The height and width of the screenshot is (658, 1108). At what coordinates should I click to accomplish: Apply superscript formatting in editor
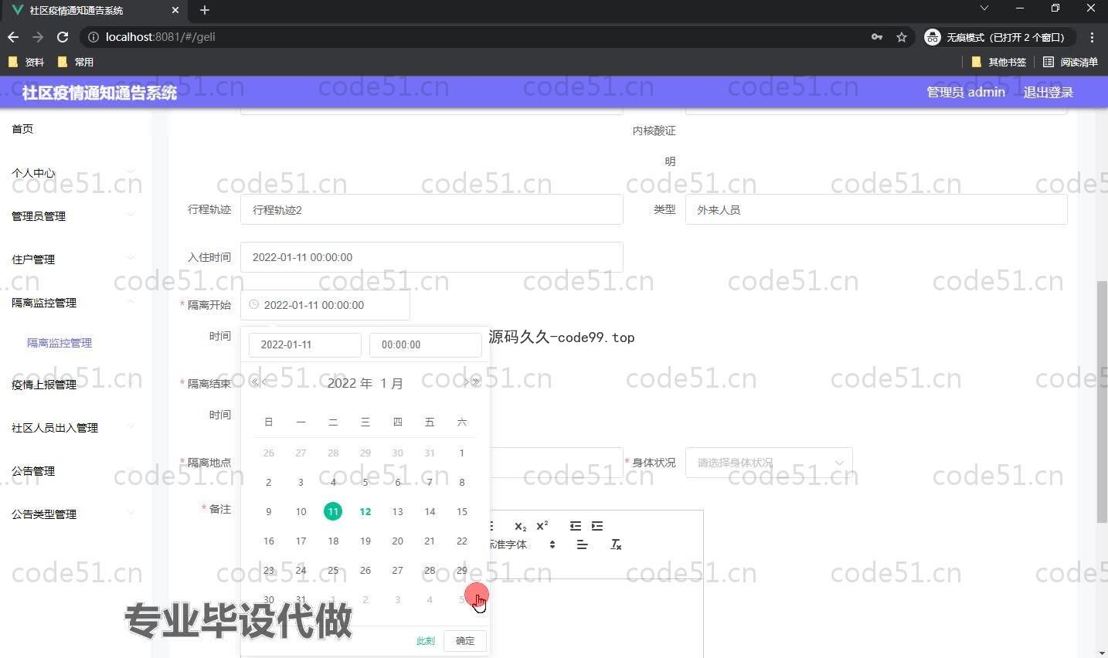click(542, 526)
